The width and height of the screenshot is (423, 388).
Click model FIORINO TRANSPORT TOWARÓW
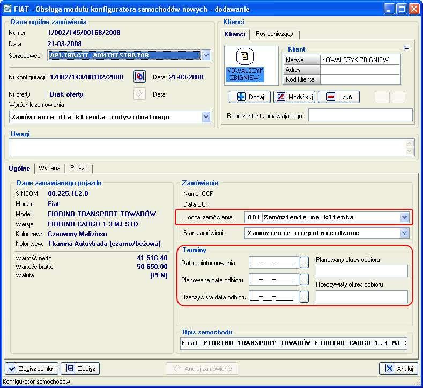[x=102, y=214]
